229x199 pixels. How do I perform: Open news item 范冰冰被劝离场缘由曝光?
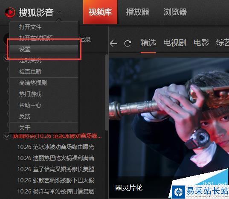click(x=55, y=147)
